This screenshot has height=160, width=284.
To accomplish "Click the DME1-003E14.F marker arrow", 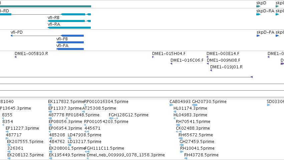I will 207,57.
